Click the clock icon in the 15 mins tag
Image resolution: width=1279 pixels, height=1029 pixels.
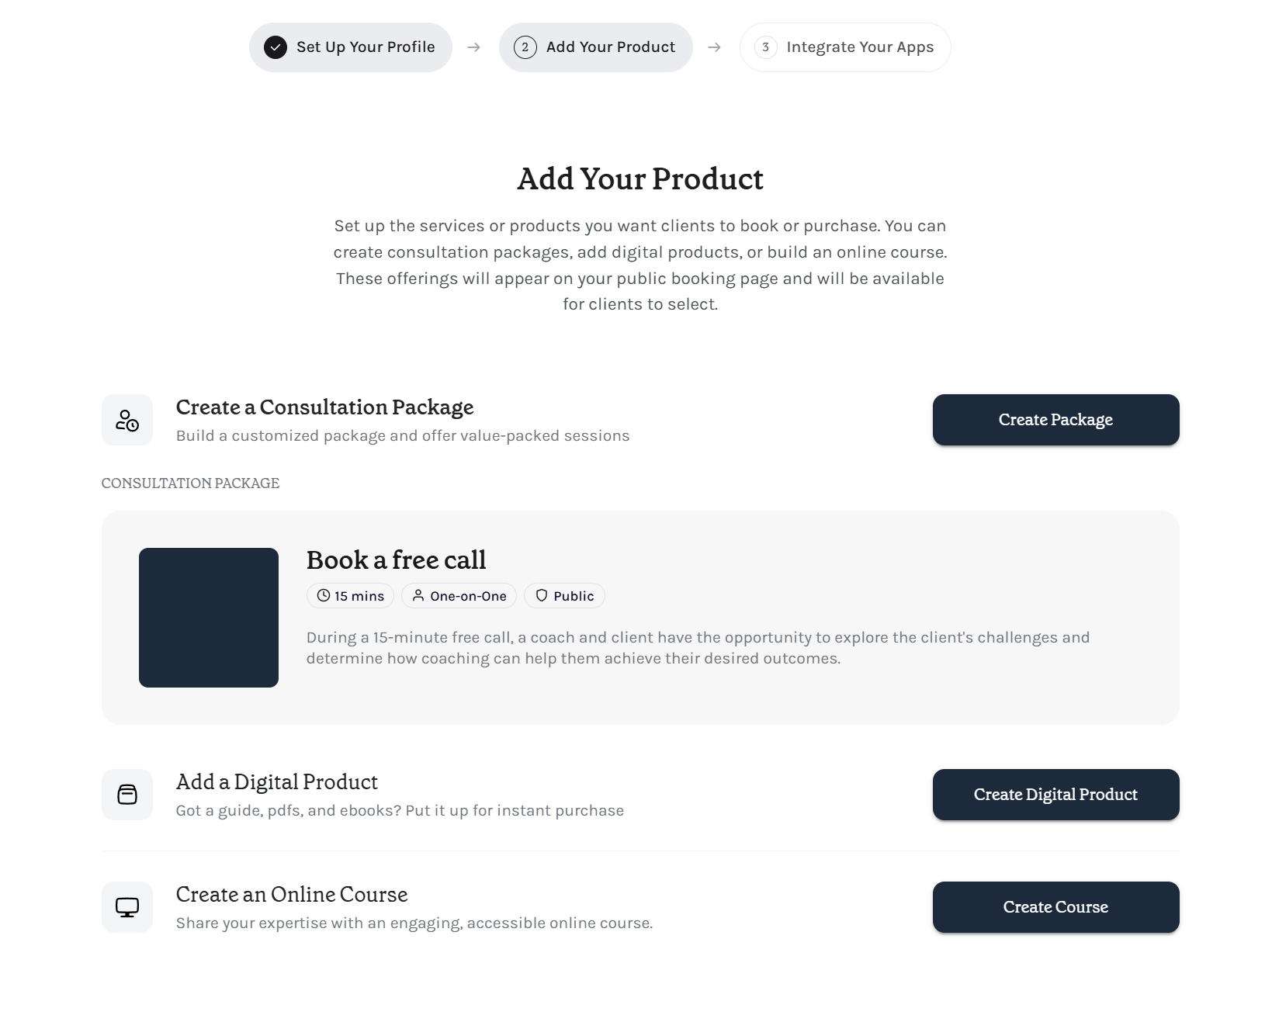[x=324, y=595]
